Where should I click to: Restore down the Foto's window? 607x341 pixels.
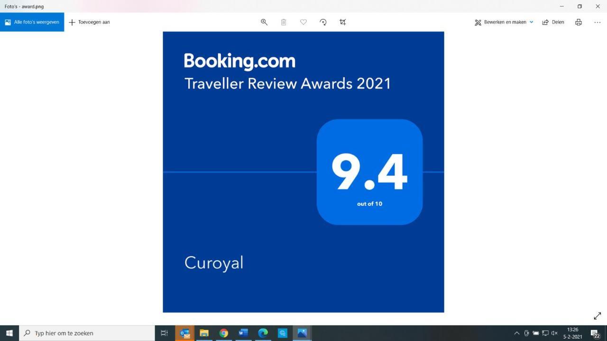pyautogui.click(x=579, y=6)
